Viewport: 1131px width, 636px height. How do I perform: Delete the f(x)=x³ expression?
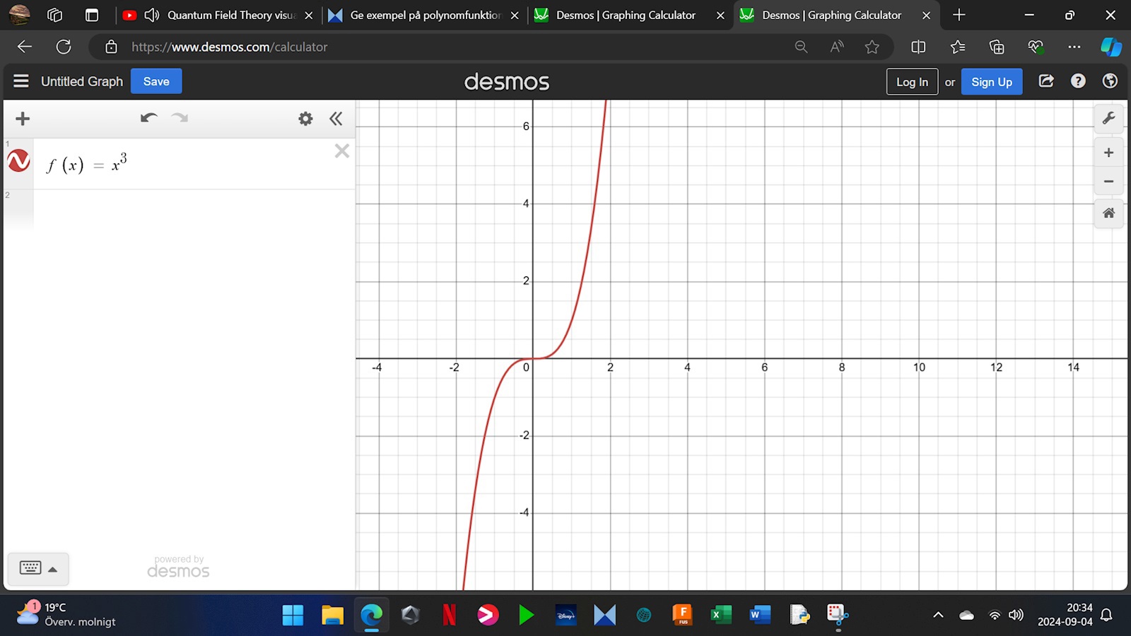(x=342, y=151)
